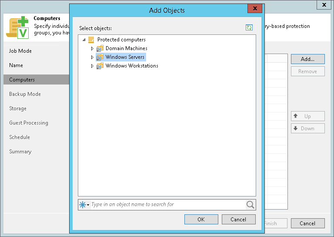Focus the object name search field

click(x=168, y=205)
